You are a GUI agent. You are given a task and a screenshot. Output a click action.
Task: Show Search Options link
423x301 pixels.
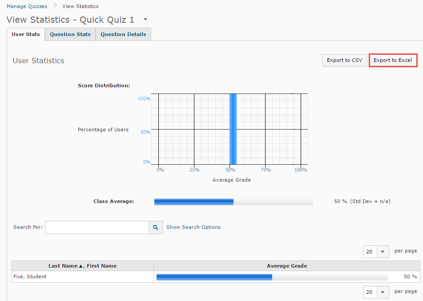pos(193,227)
